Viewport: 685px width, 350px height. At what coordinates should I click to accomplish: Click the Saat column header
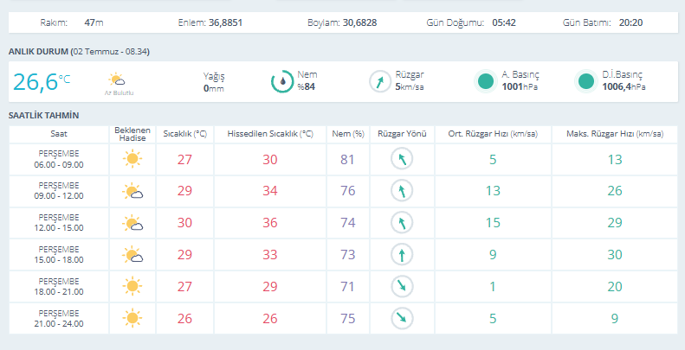click(59, 134)
